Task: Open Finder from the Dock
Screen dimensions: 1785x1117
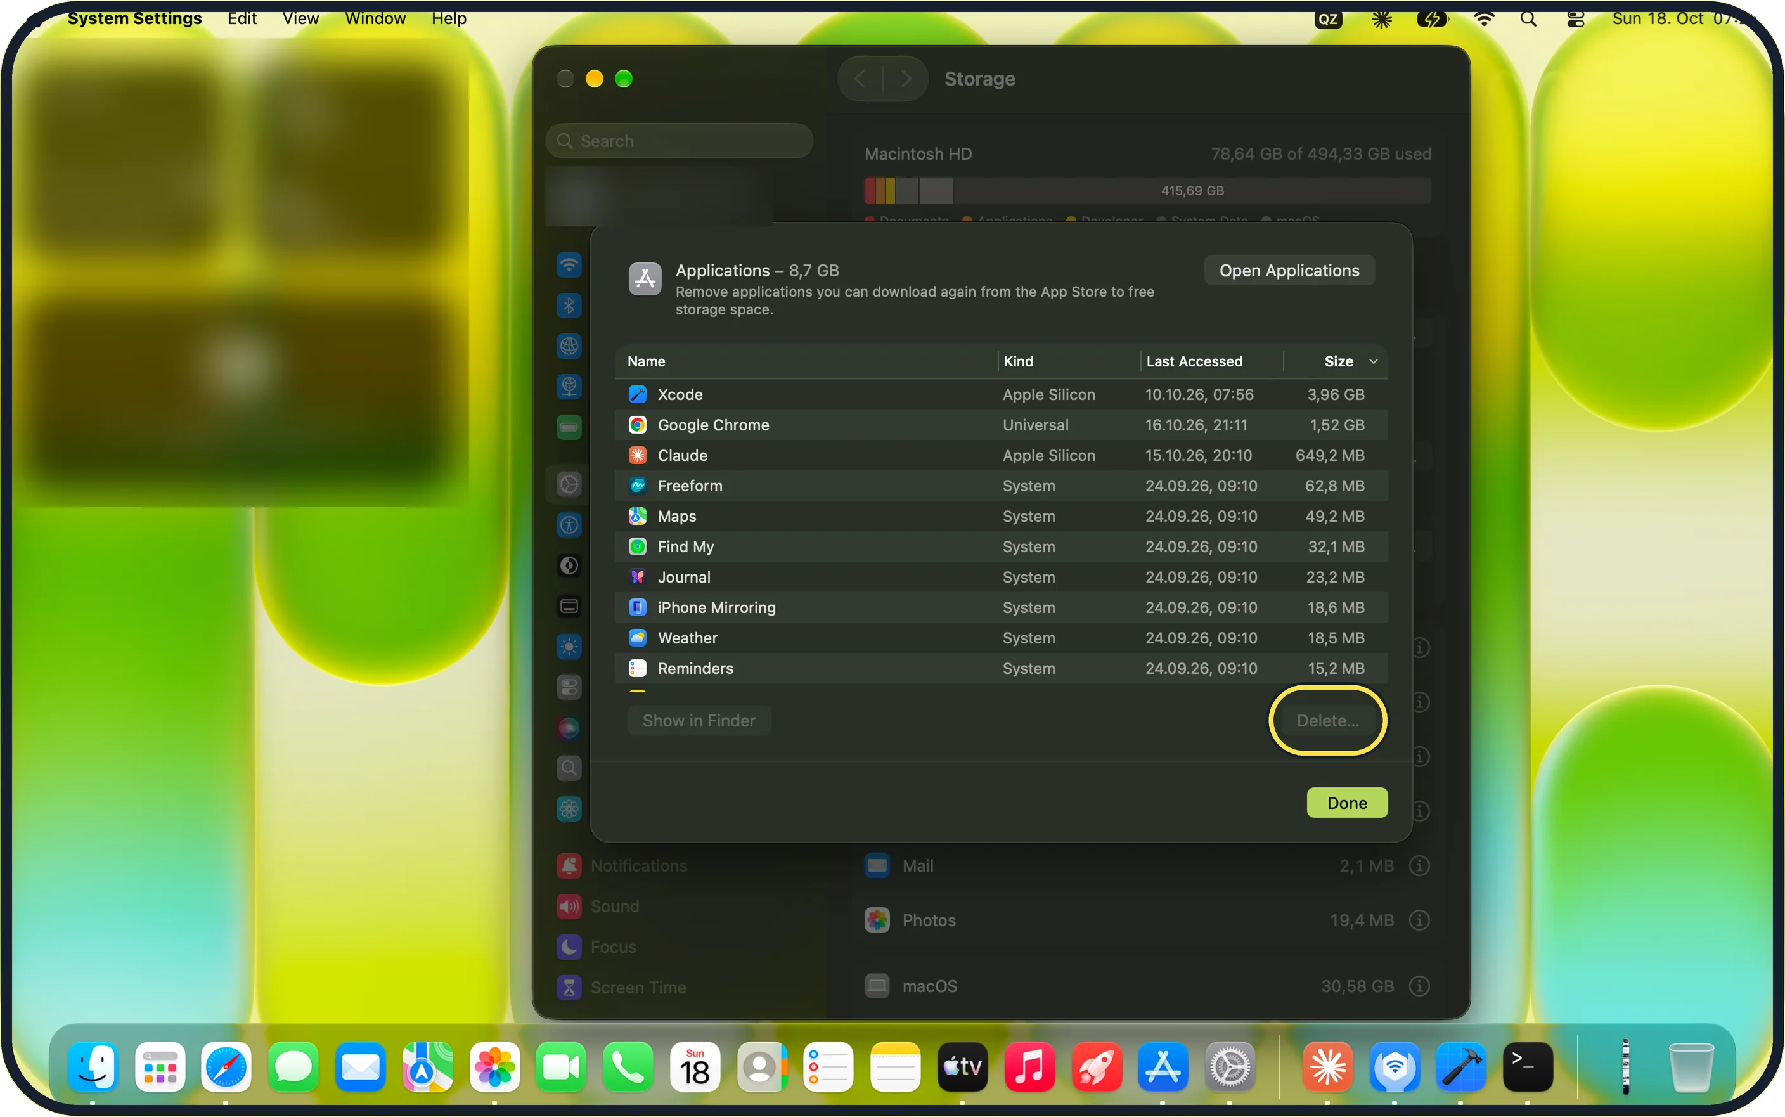Action: (x=94, y=1067)
